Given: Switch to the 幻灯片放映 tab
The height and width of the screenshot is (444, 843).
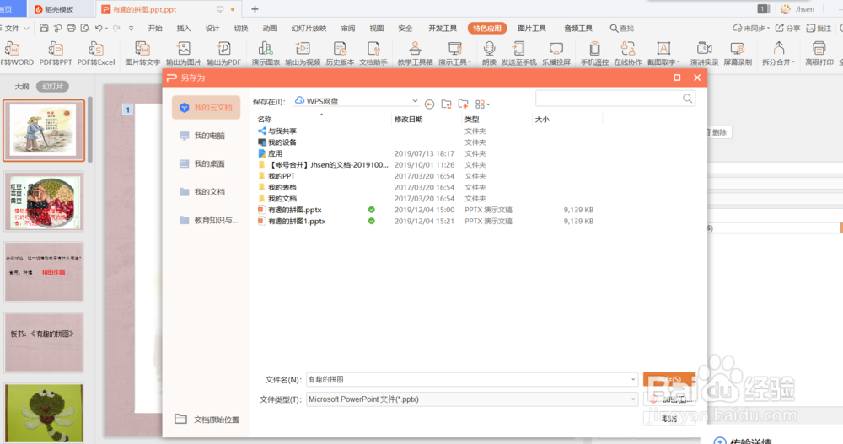Looking at the screenshot, I should (x=309, y=28).
